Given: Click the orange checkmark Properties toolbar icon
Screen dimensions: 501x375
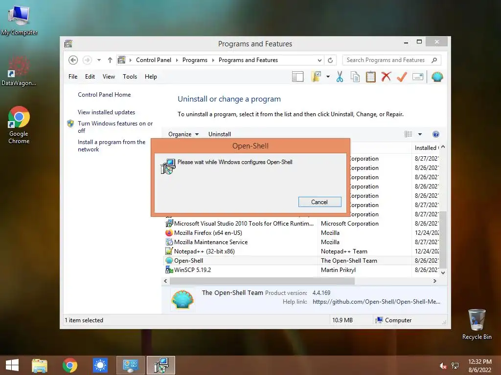Looking at the screenshot, I should pos(402,77).
